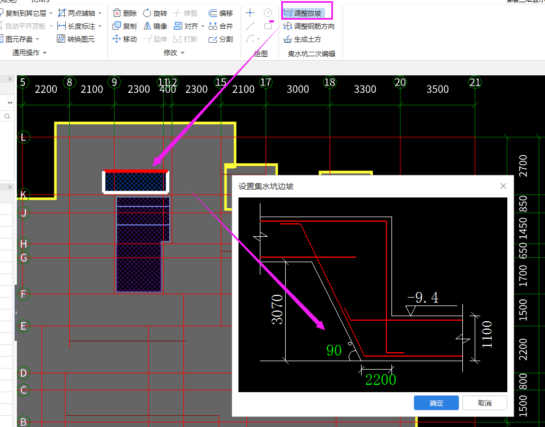The image size is (545, 427).
Task: Expand the left panel double-arrow button
Action: 10,102
